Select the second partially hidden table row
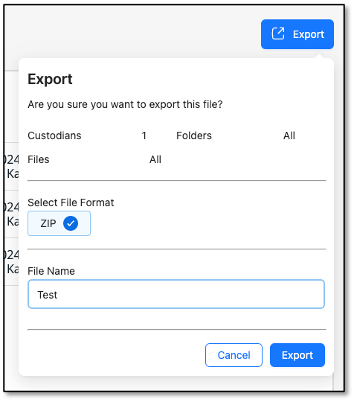Image resolution: width=354 pixels, height=402 pixels. pyautogui.click(x=11, y=214)
